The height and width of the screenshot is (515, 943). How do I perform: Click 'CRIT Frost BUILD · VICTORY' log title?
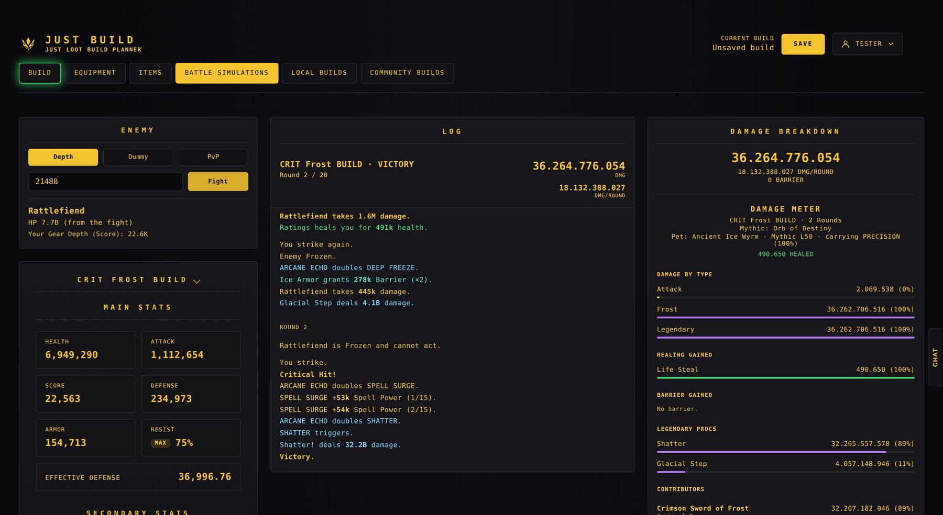[347, 164]
